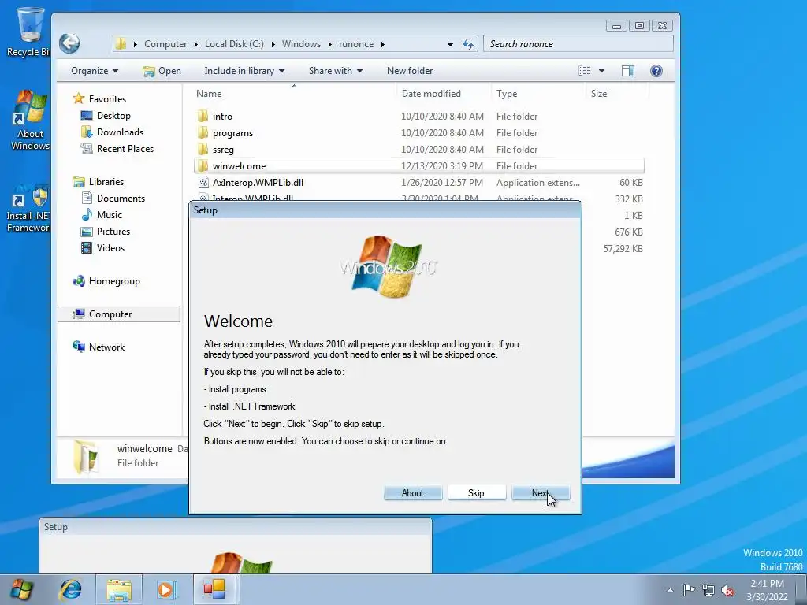Click the Skip button in Setup

pyautogui.click(x=476, y=493)
